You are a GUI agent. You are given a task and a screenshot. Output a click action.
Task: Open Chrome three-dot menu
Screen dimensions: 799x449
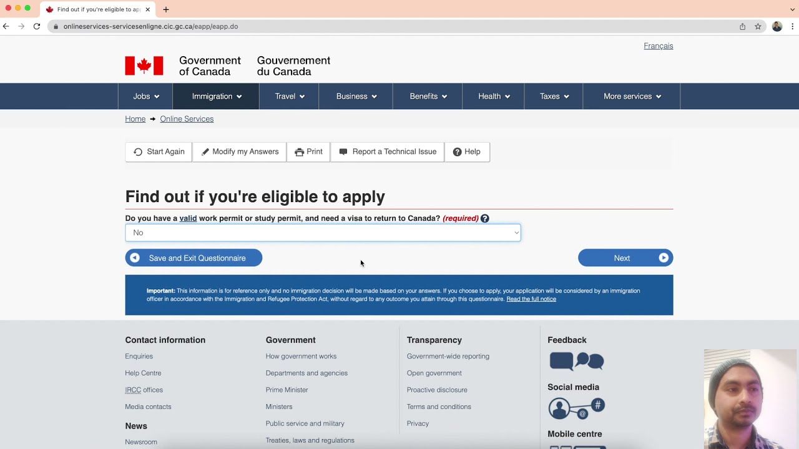792,26
